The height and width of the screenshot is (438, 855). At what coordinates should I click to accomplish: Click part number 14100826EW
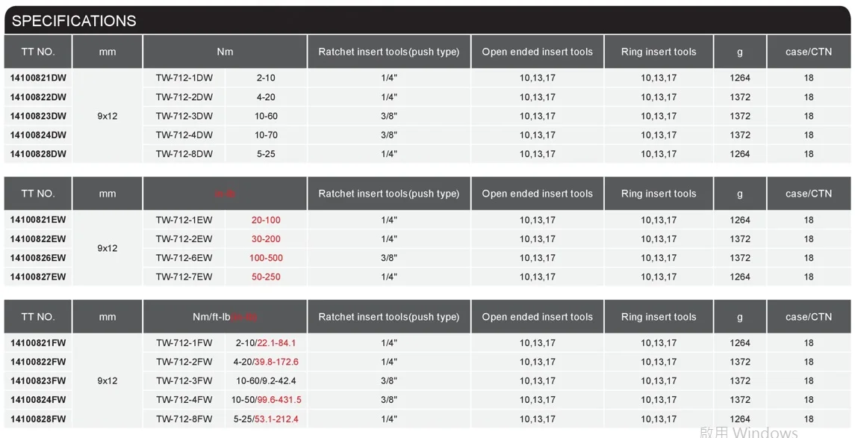(x=38, y=258)
